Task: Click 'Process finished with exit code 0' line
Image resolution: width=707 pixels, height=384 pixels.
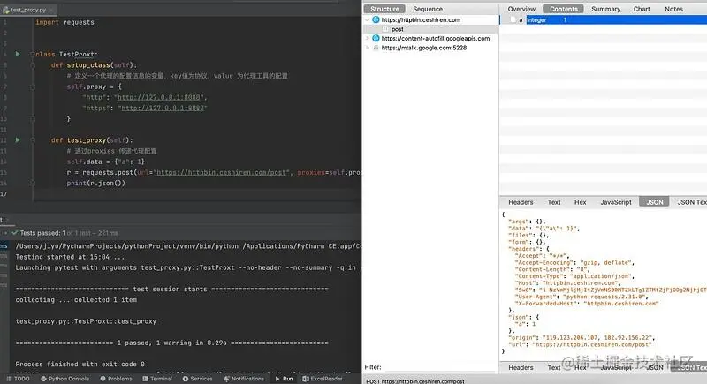Action: tap(80, 364)
